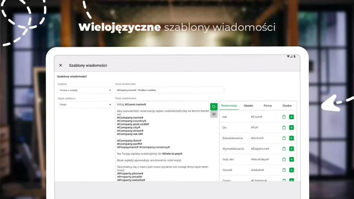Image resolution: width=354 pixels, height=199 pixels.
Task: Insert the #Arrival# tag with plus button
Action: tap(291, 138)
